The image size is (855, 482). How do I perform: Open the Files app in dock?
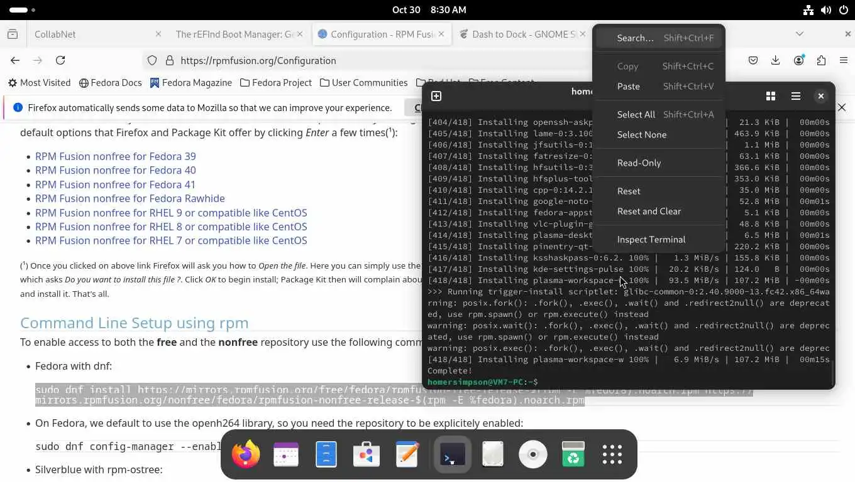click(326, 454)
